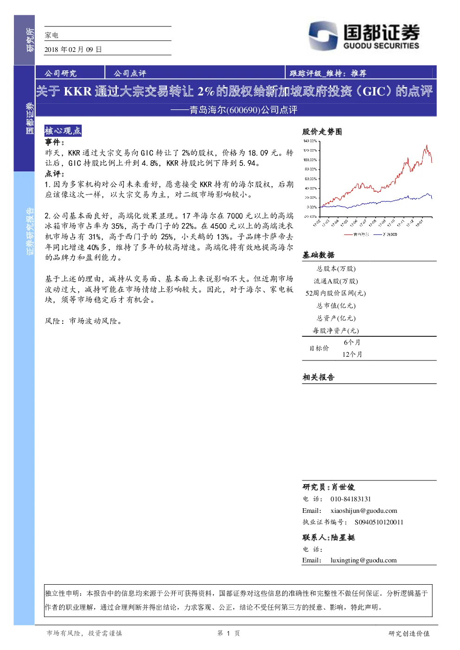
Task: Click the 核心观点 section heading
Action: coord(63,131)
